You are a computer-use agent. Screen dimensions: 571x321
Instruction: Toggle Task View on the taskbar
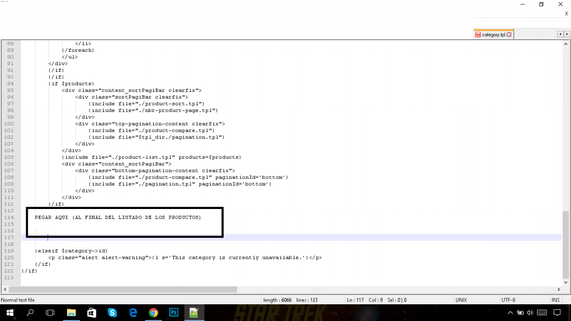(x=50, y=312)
